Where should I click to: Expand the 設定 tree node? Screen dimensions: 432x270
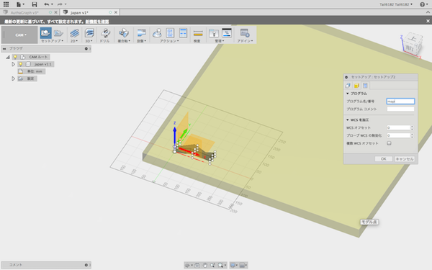click(x=13, y=78)
